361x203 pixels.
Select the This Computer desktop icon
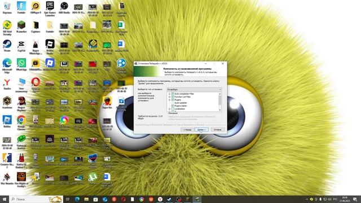(21, 85)
